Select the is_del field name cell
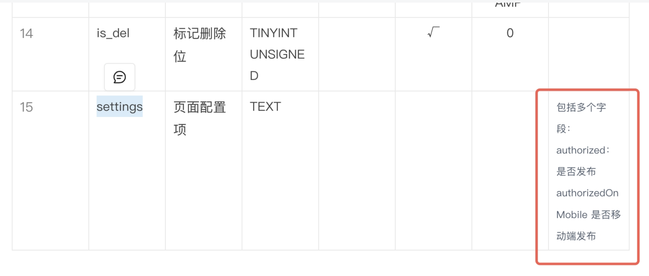Image resolution: width=649 pixels, height=276 pixels. click(113, 34)
